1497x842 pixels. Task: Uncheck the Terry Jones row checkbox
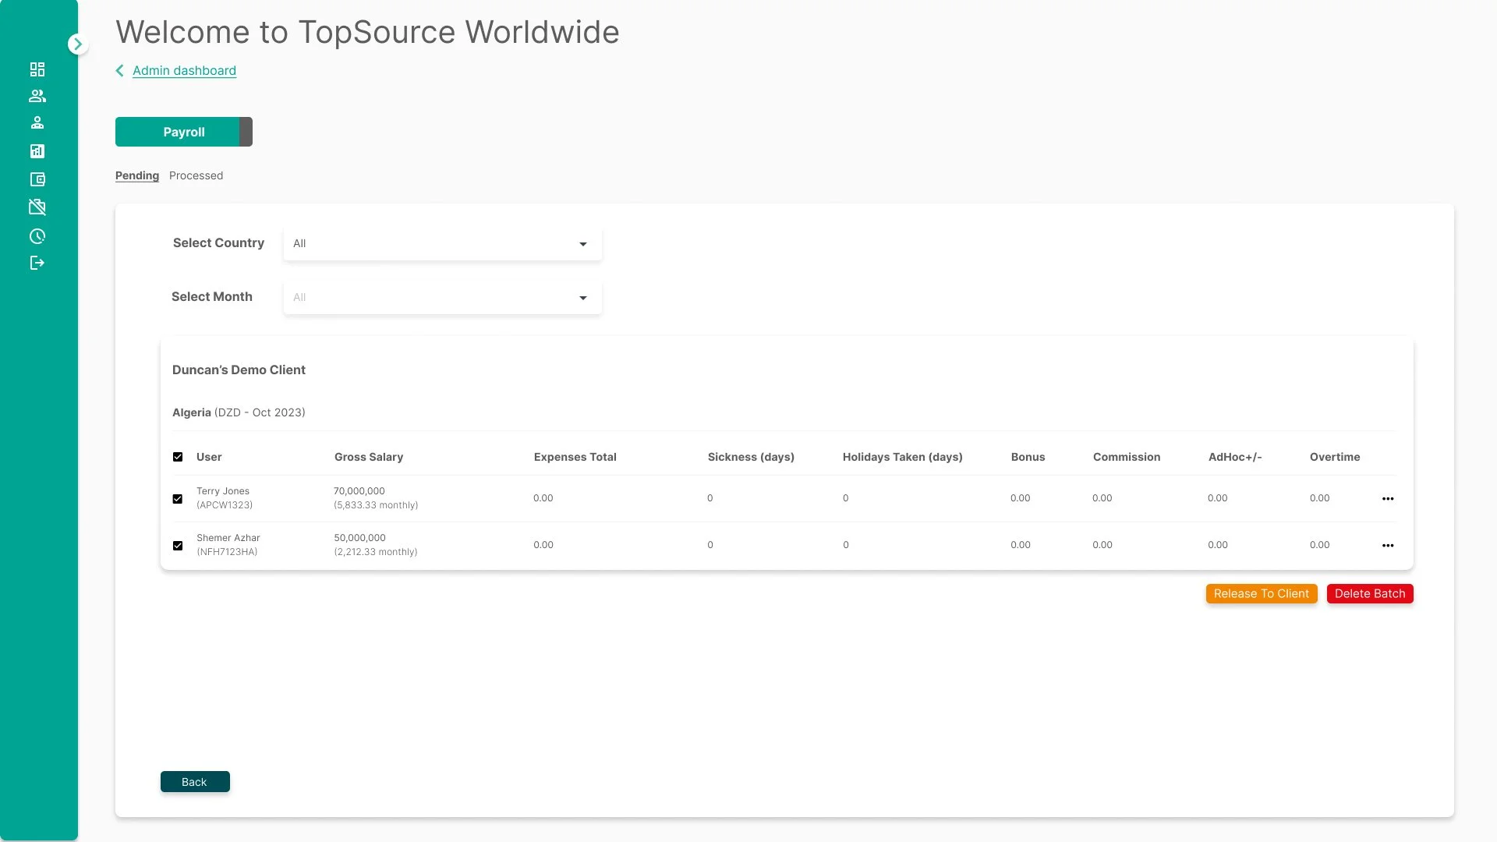tap(178, 499)
